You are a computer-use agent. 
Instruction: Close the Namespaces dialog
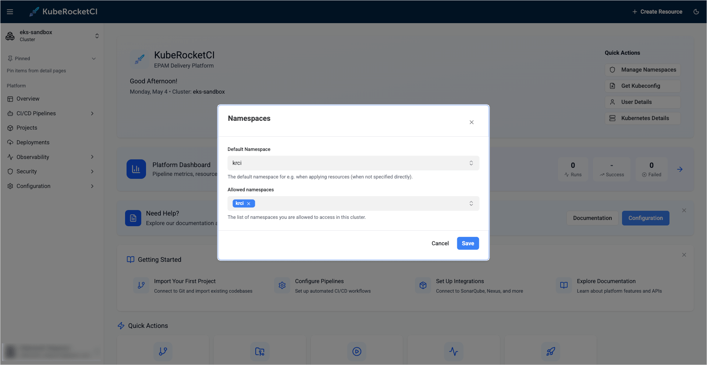tap(472, 122)
